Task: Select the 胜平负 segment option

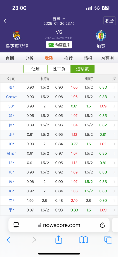Action: point(59,69)
